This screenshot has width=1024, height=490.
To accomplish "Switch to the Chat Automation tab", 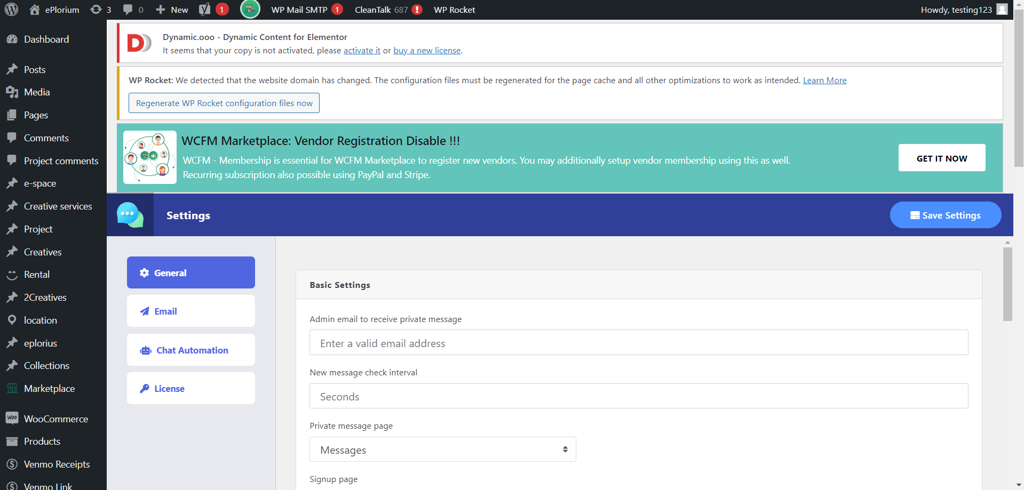I will pos(191,350).
